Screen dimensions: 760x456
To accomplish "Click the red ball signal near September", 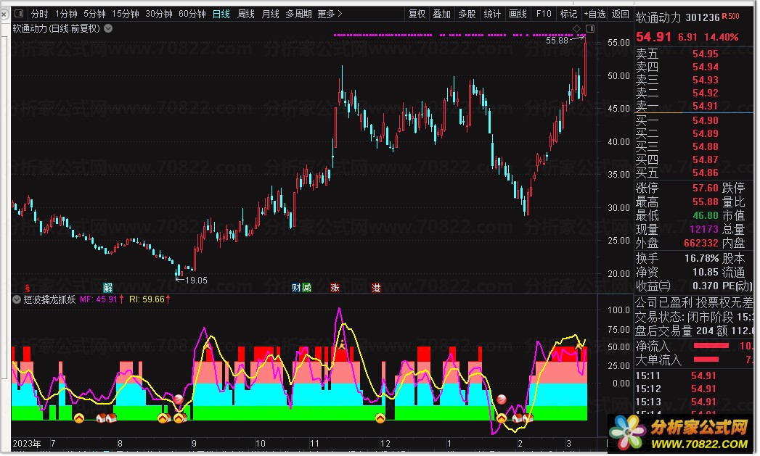I will pos(179,399).
